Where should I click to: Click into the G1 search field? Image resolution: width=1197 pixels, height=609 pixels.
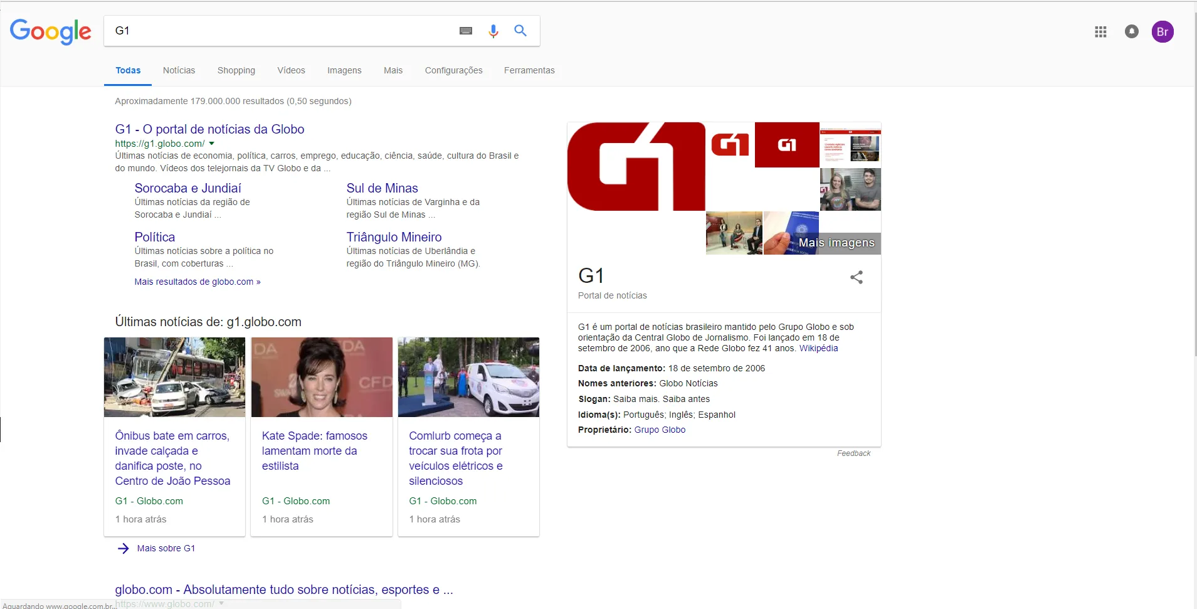282,31
